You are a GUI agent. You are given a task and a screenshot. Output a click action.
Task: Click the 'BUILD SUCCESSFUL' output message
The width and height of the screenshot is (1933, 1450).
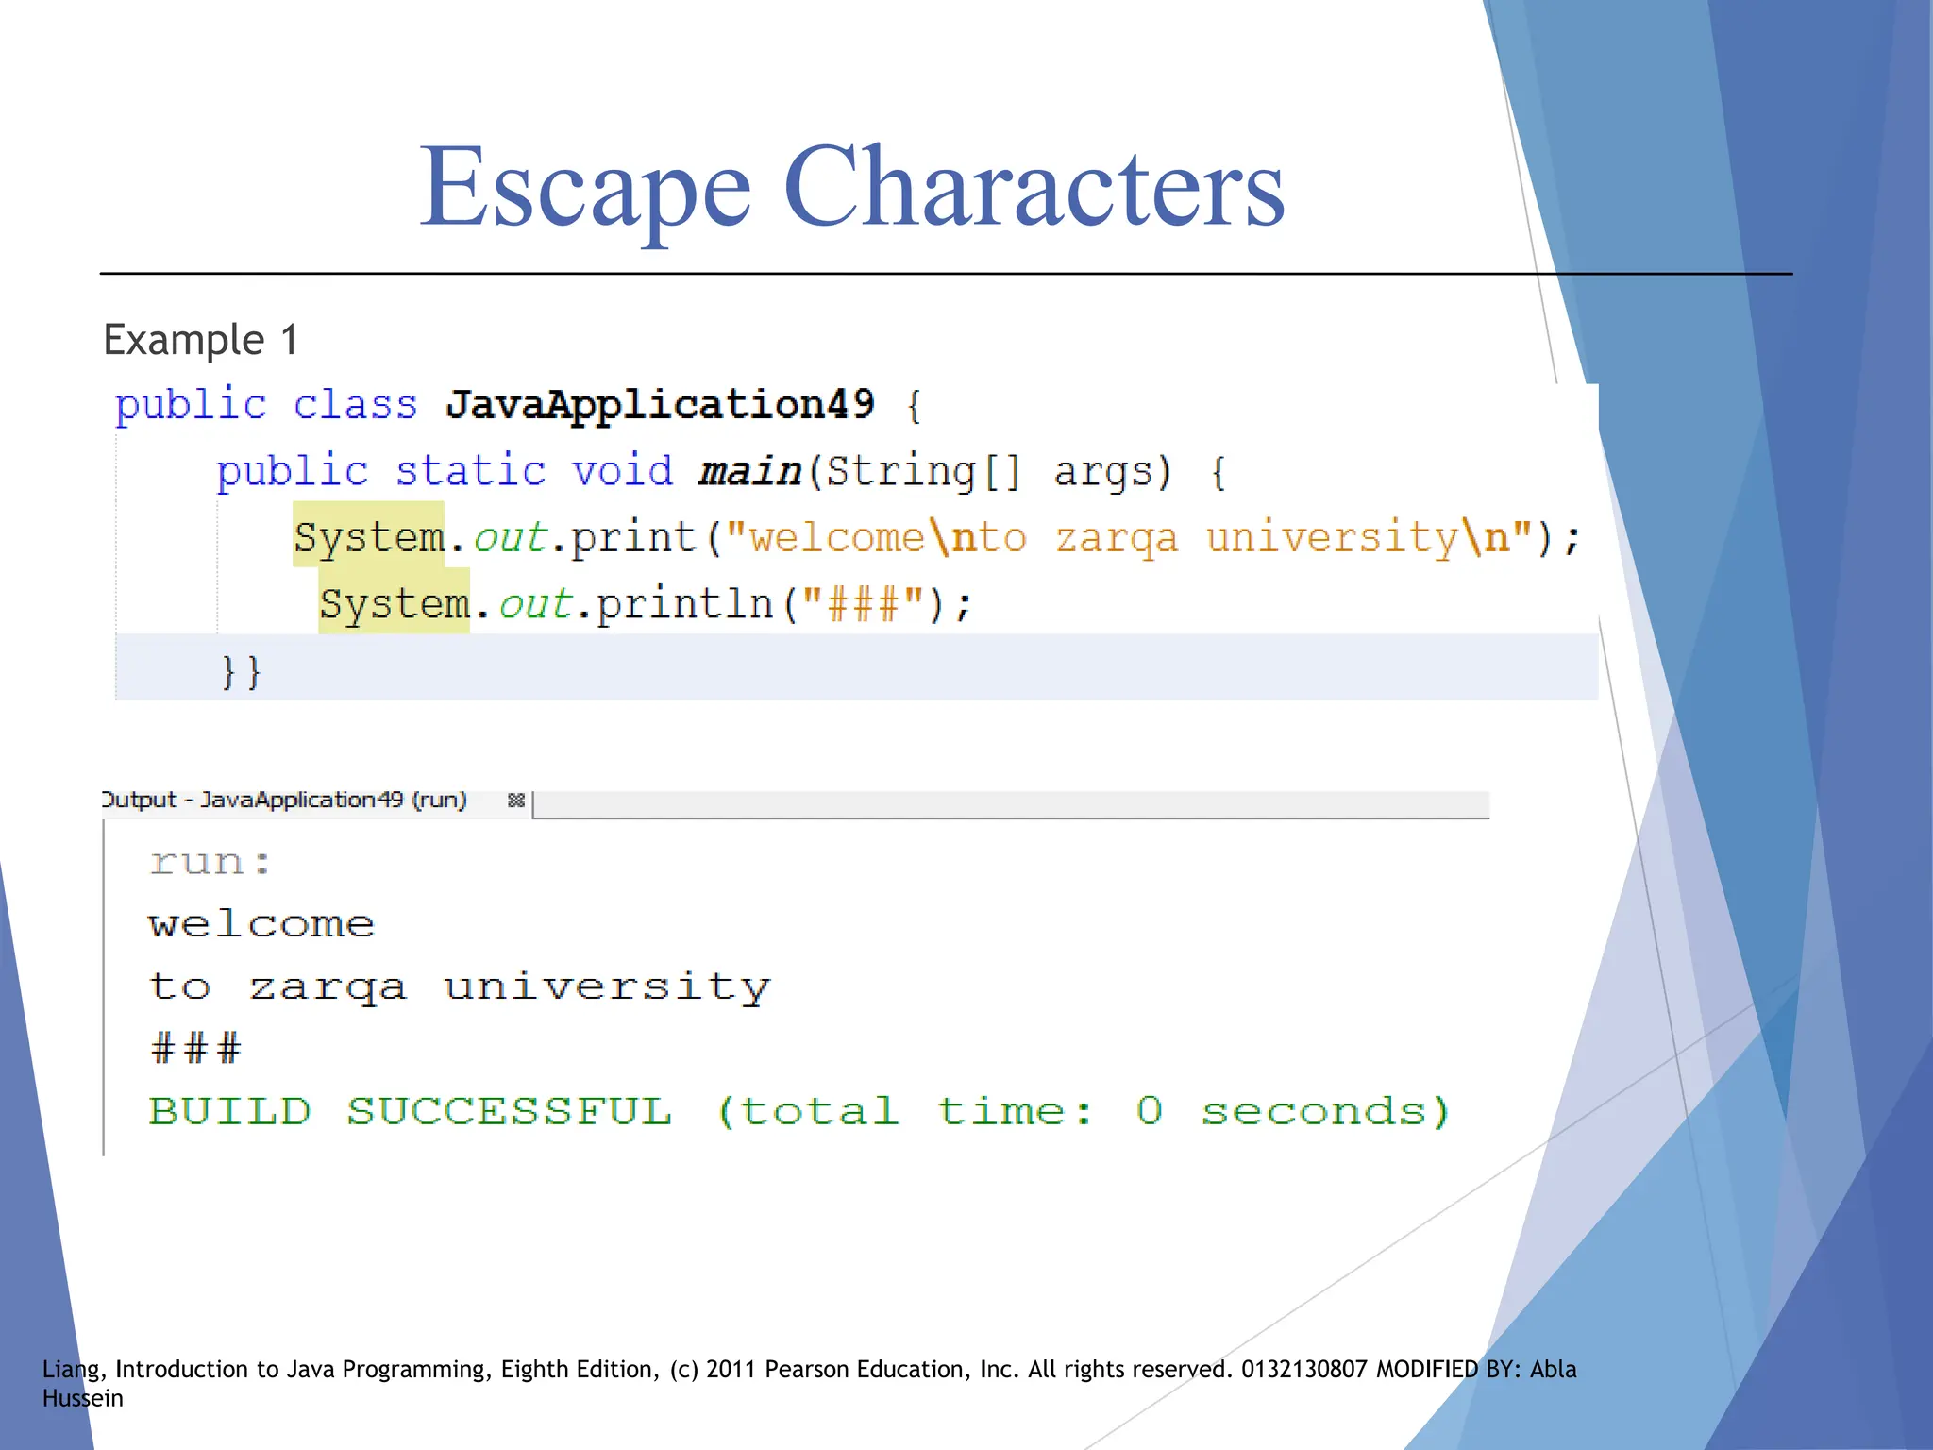[798, 1111]
